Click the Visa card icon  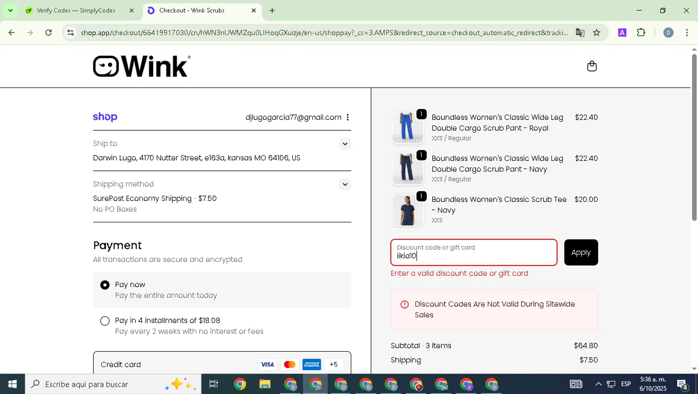coord(267,365)
